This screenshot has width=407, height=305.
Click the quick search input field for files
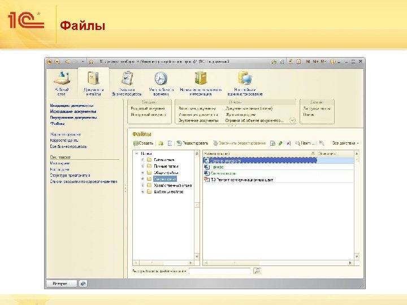point(219,271)
